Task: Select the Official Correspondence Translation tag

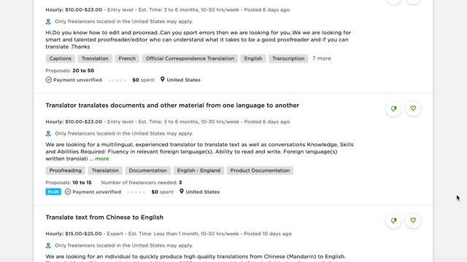Action: [x=190, y=58]
